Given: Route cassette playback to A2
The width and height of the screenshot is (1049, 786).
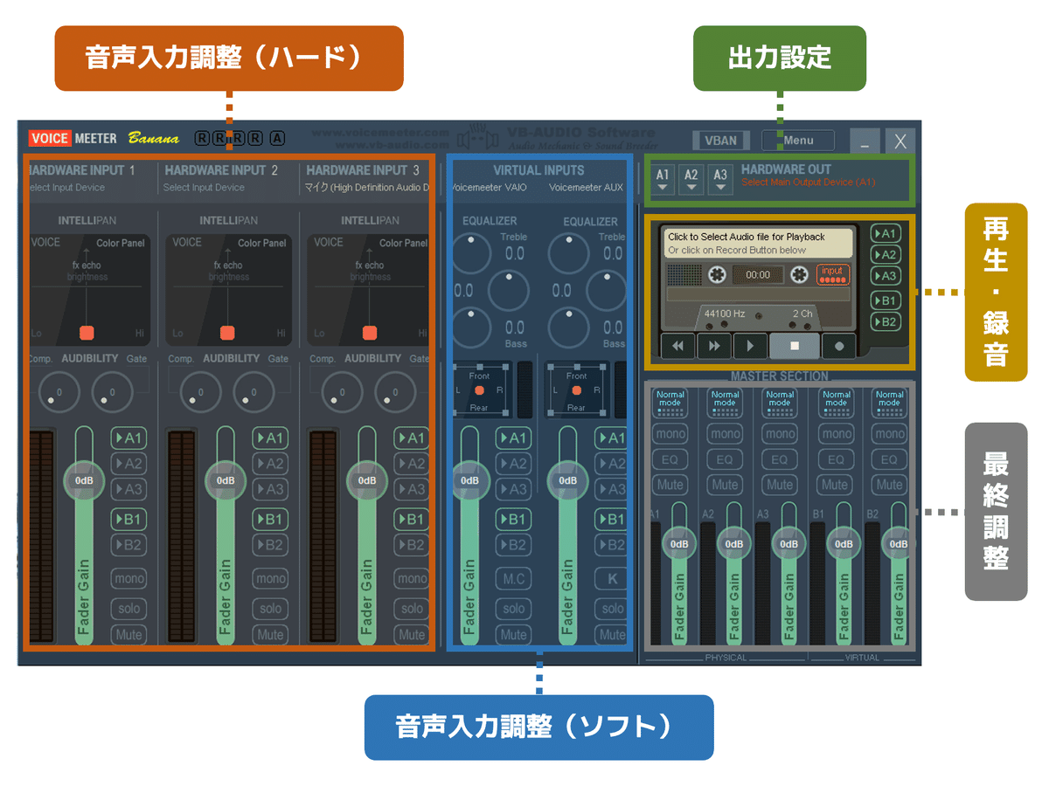Looking at the screenshot, I should pos(886,254).
